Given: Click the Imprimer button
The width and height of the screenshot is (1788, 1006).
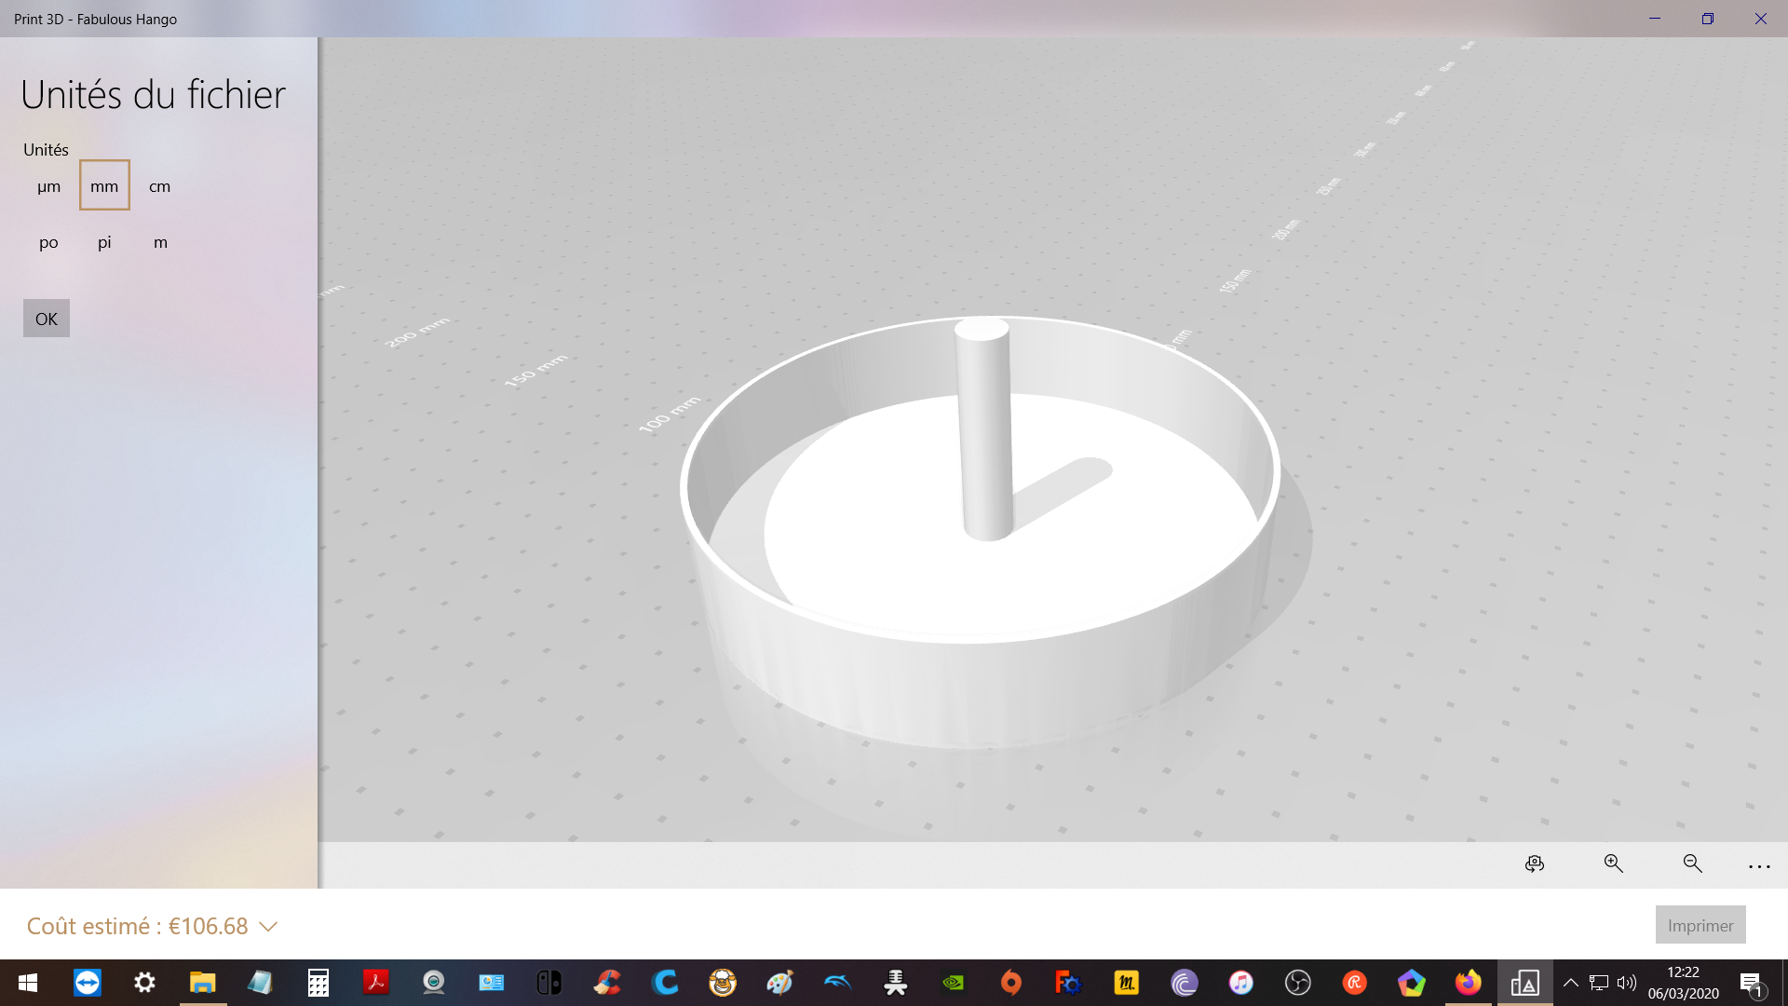Looking at the screenshot, I should point(1700,925).
